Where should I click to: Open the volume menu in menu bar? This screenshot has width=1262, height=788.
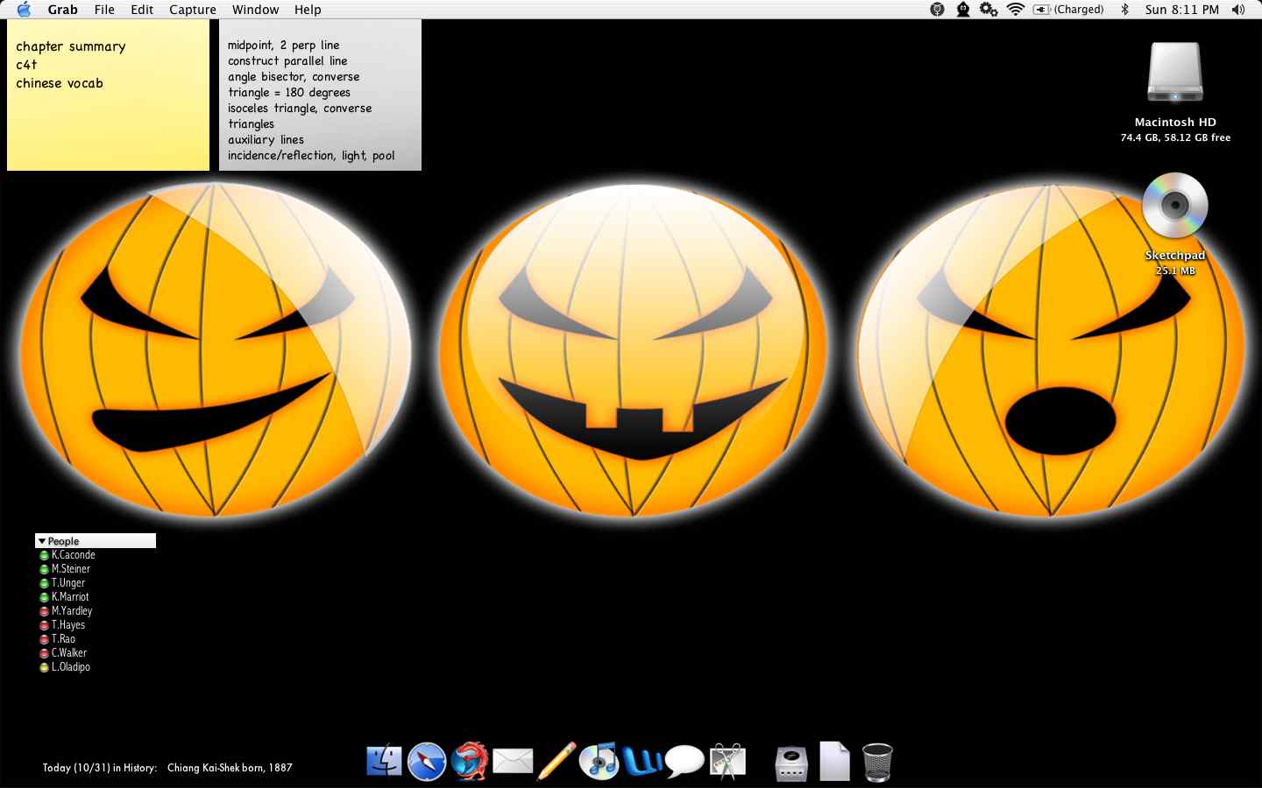[1237, 10]
